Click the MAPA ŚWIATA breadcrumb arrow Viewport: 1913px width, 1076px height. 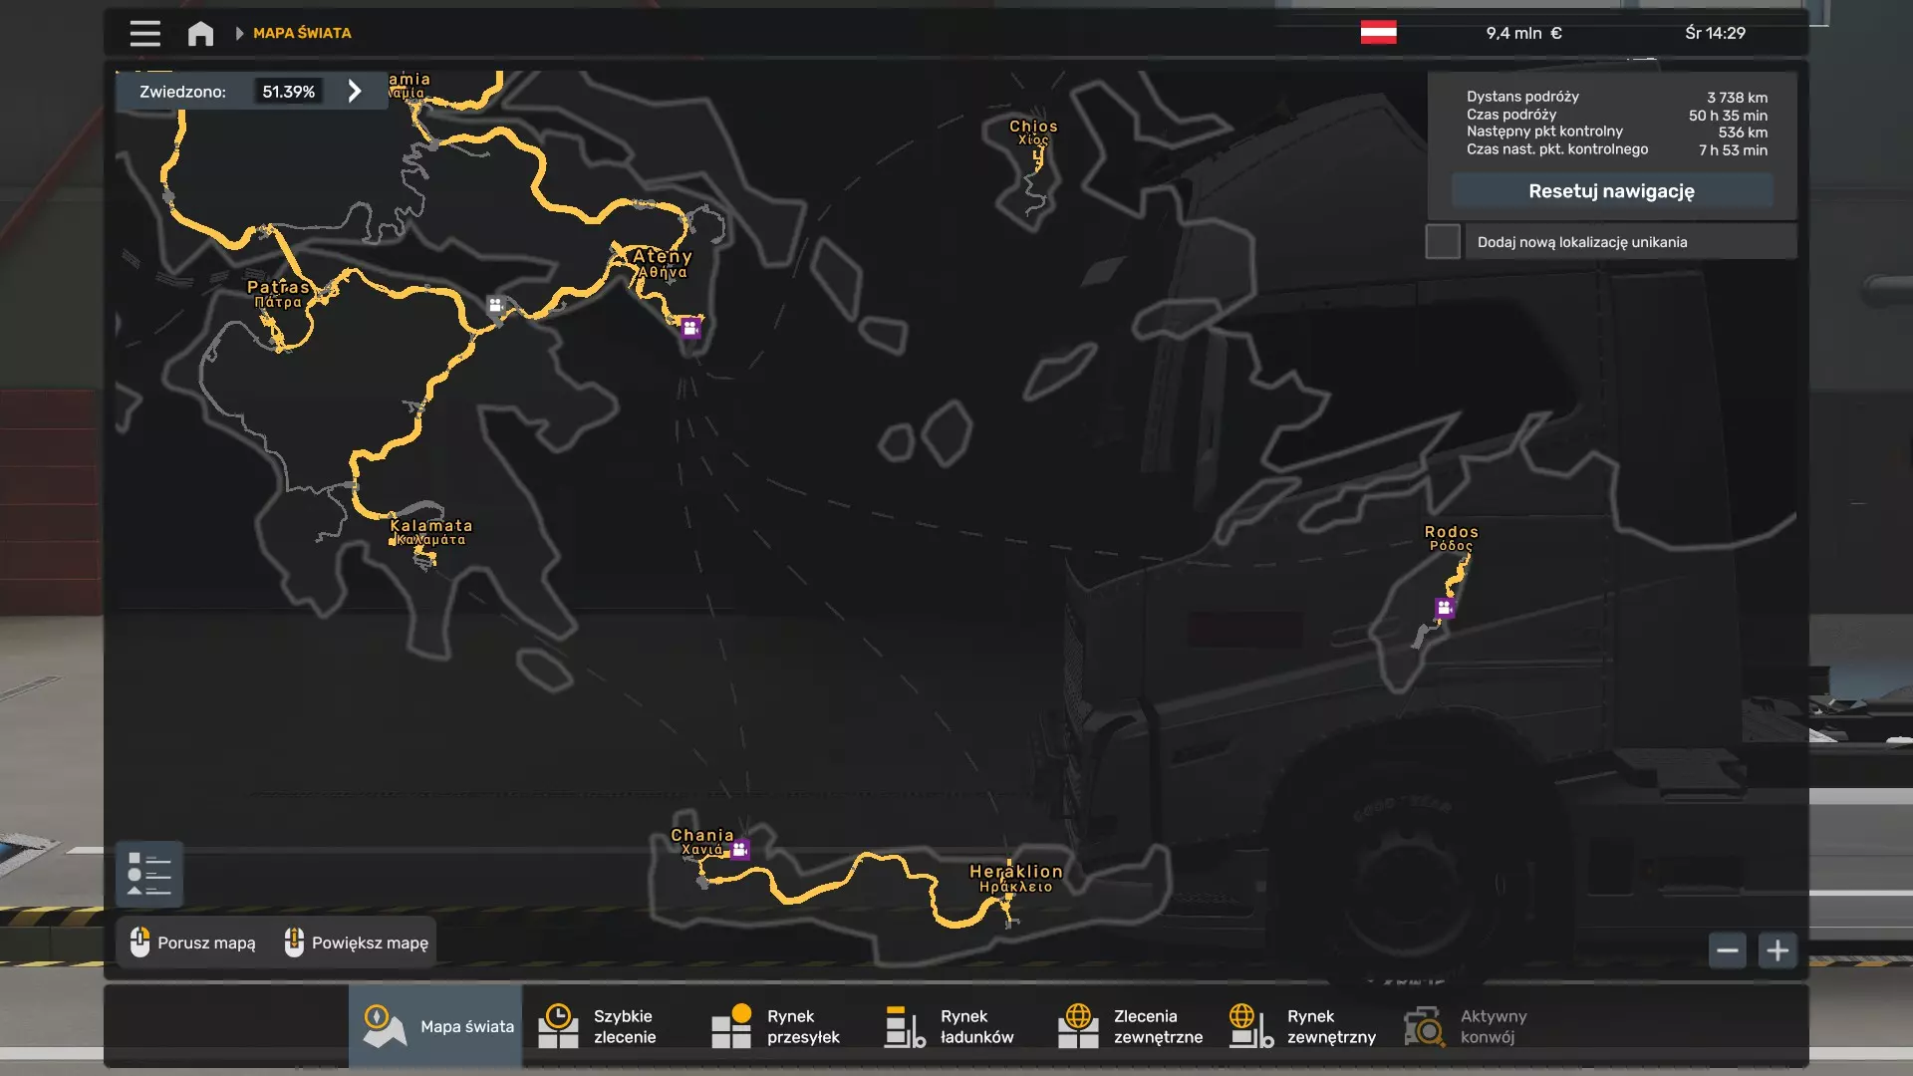[x=239, y=33]
